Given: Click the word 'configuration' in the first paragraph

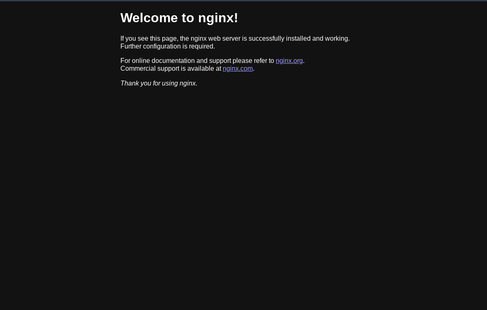Looking at the screenshot, I should 162,46.
